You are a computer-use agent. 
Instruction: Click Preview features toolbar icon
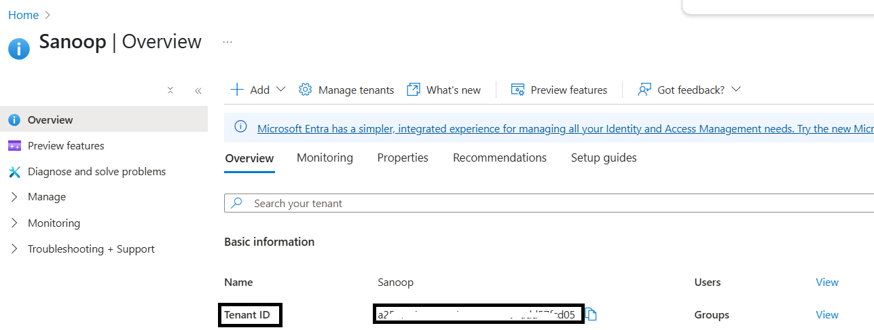tap(517, 90)
